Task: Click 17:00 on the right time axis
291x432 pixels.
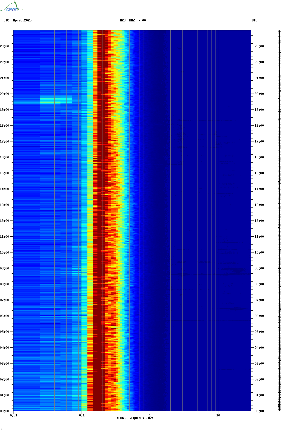Action: (259, 141)
